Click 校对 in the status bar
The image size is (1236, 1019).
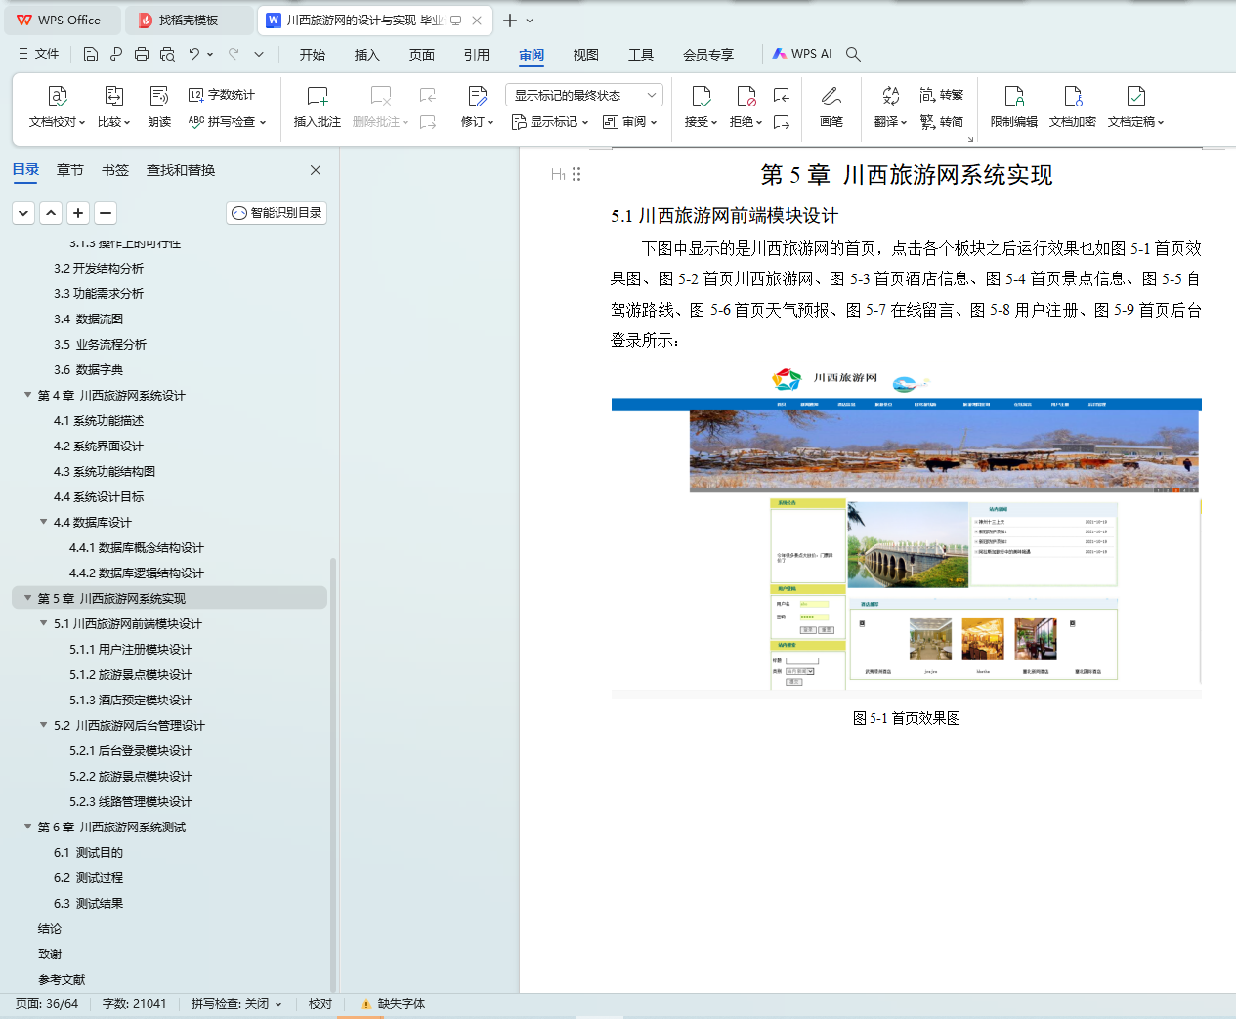(x=320, y=1004)
